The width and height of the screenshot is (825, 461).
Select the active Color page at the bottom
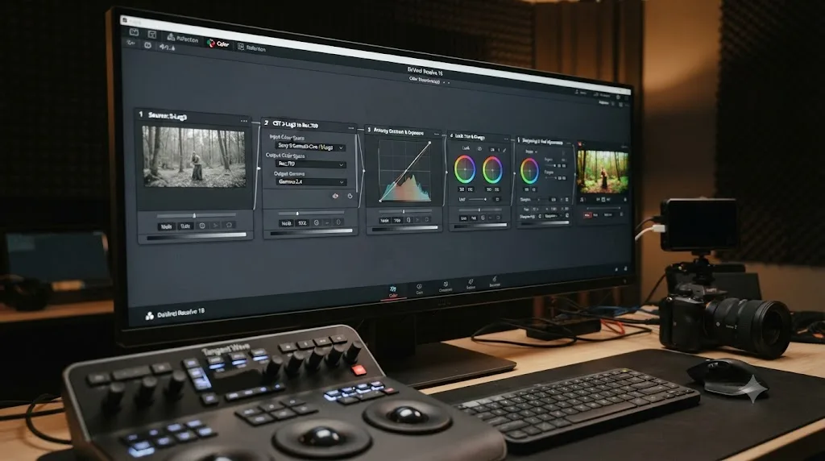click(393, 292)
